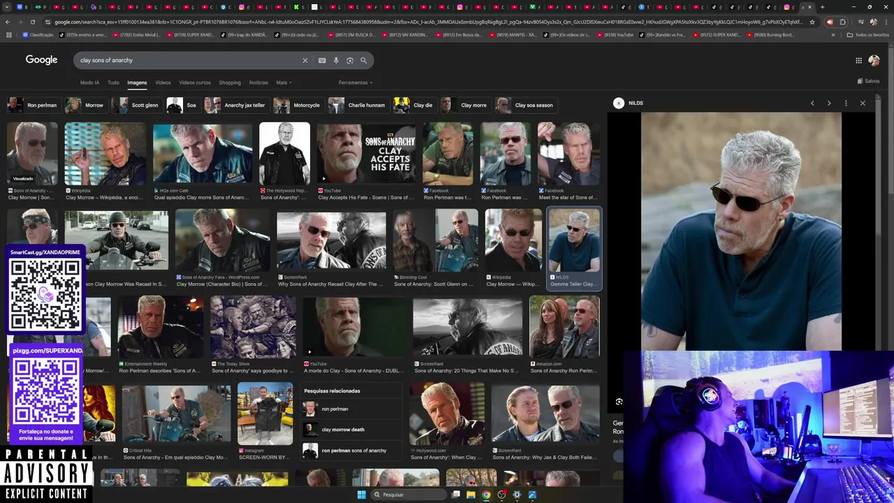Viewport: 894px width, 503px height.
Task: Open the Hollywood Reporter image result
Action: click(284, 153)
